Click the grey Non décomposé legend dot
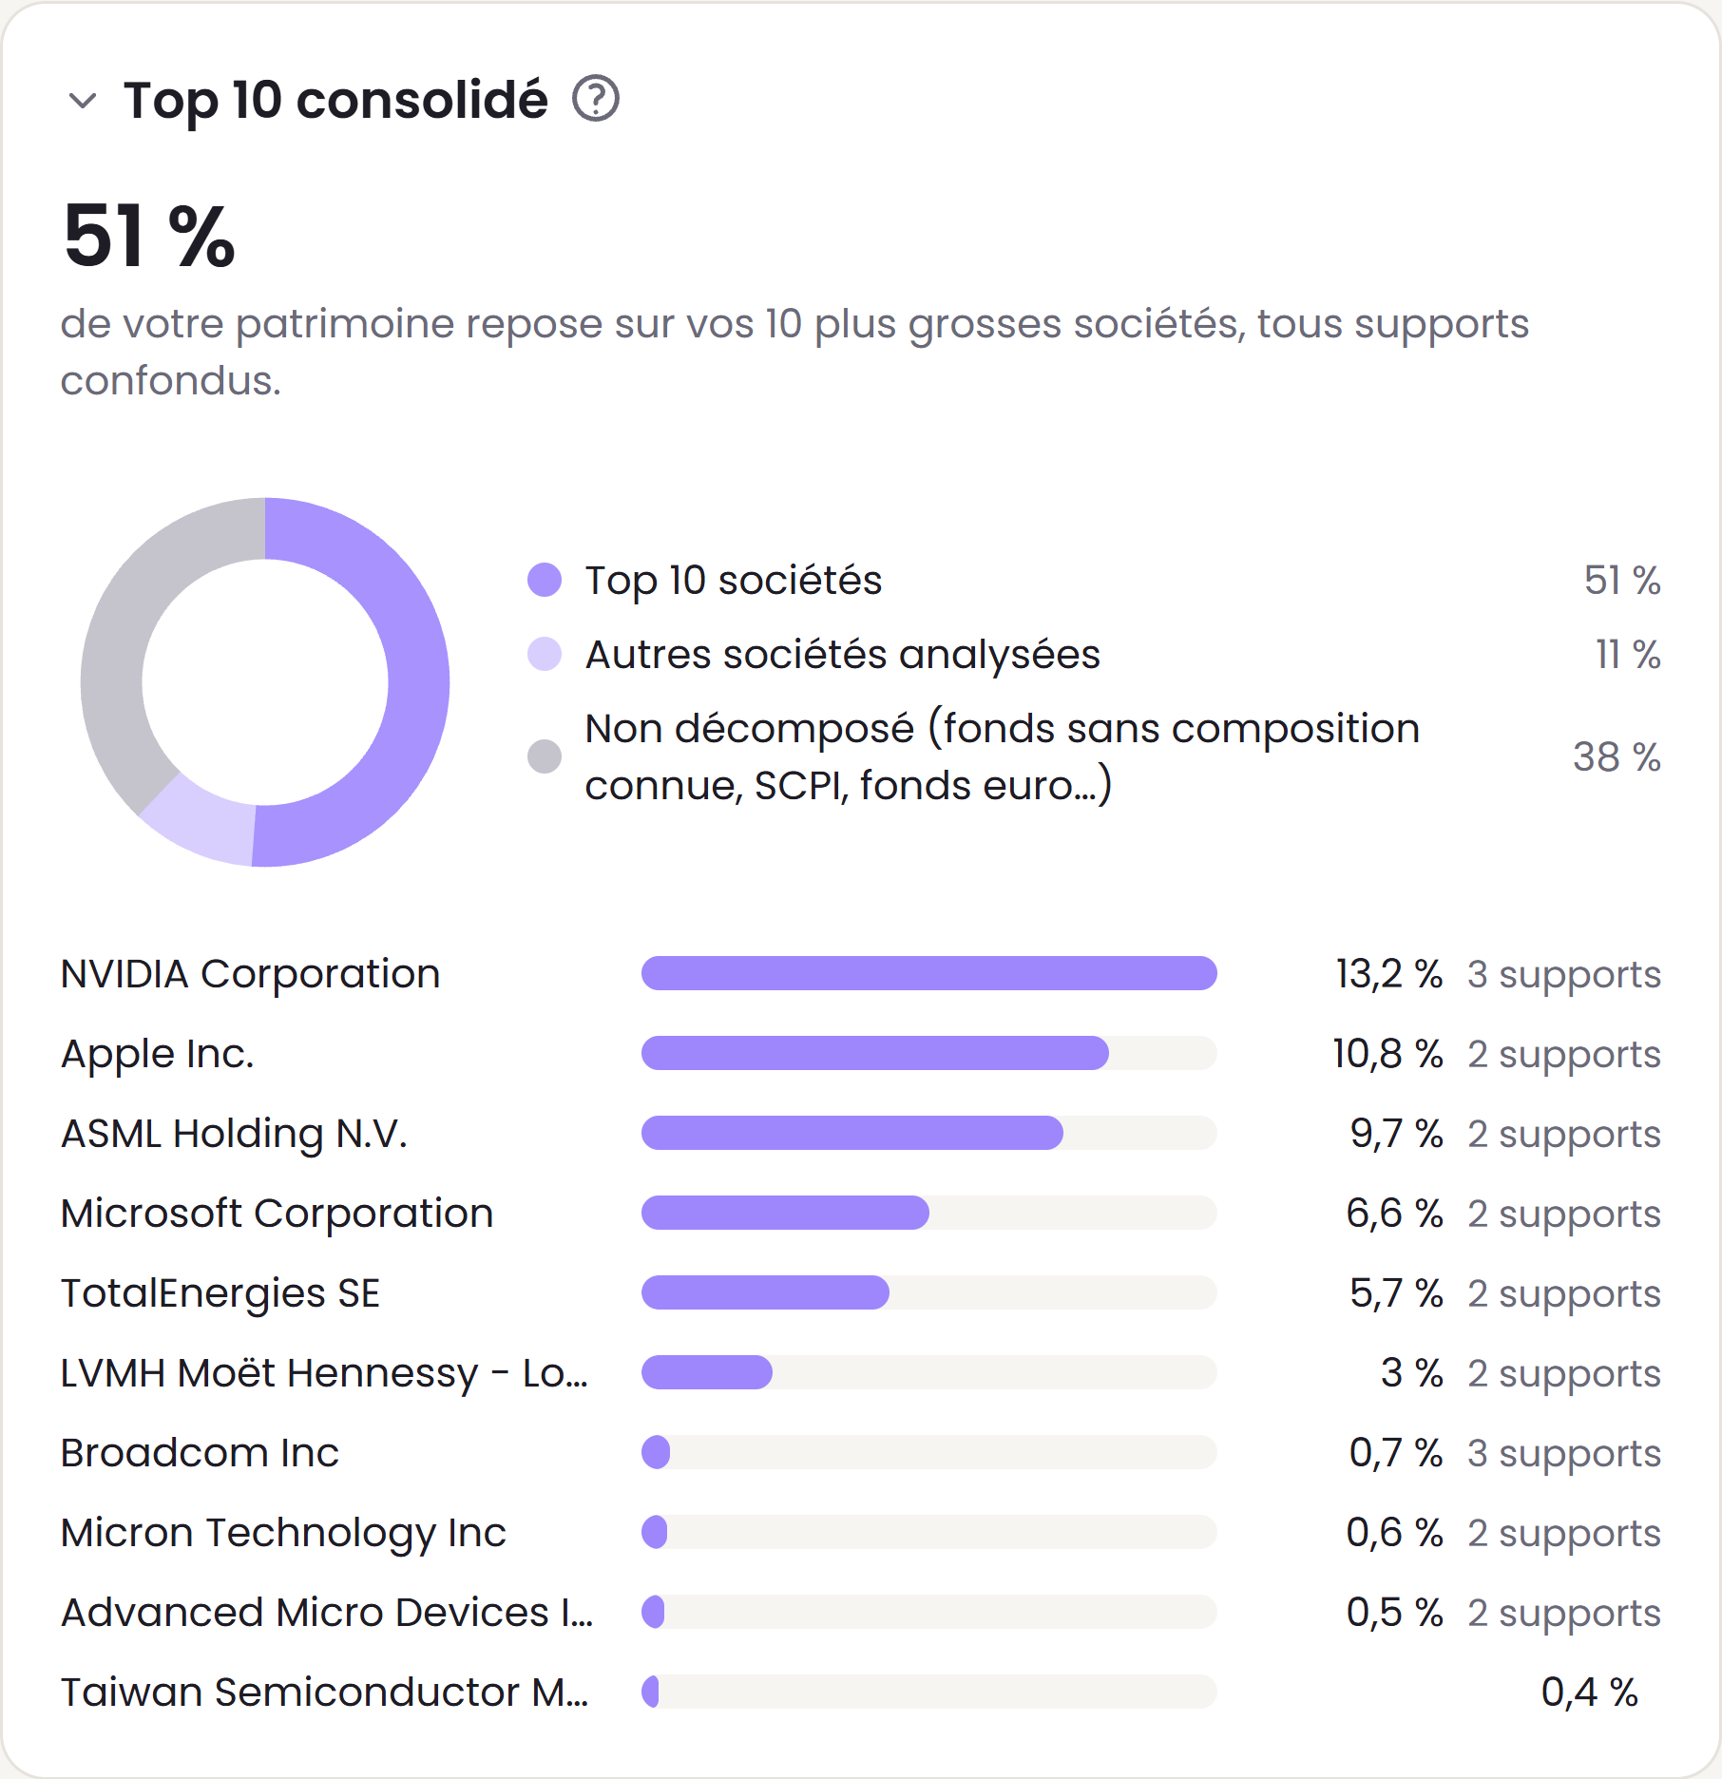The height and width of the screenshot is (1779, 1722). 545,756
